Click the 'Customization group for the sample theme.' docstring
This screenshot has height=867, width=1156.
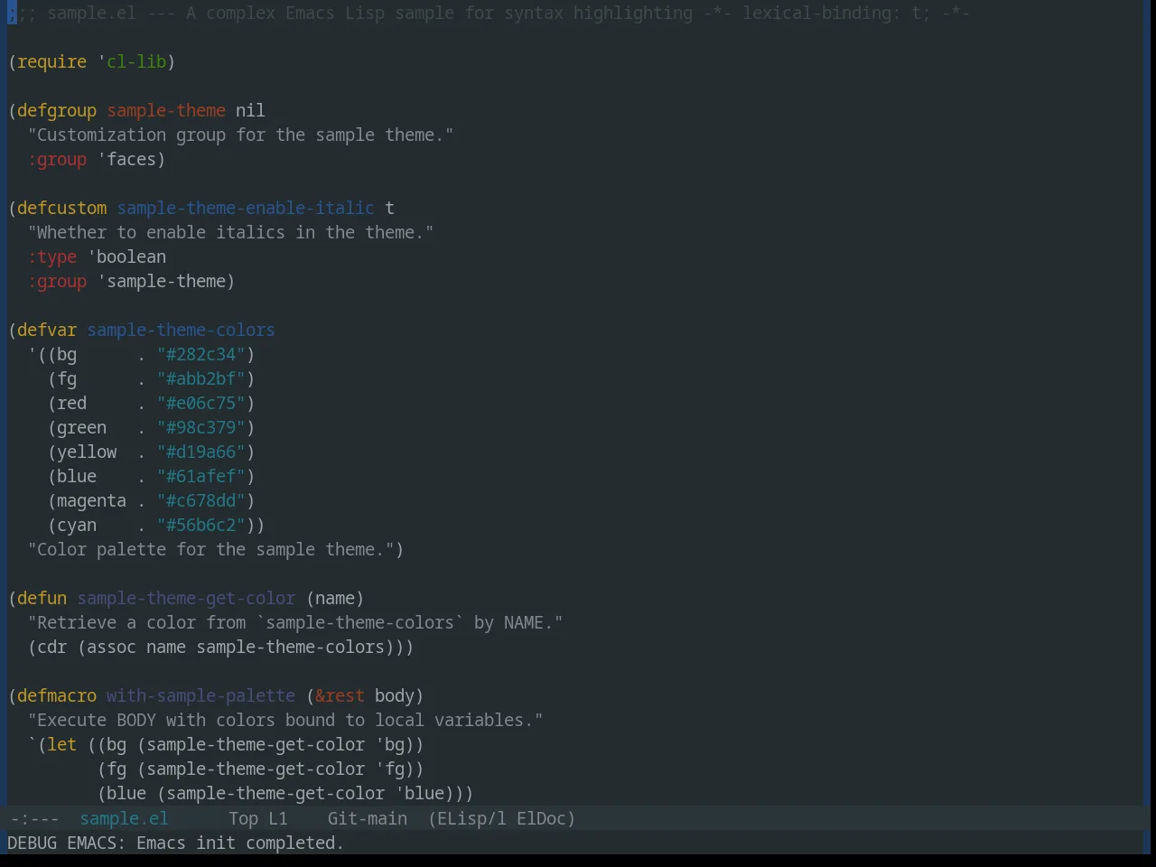point(240,135)
